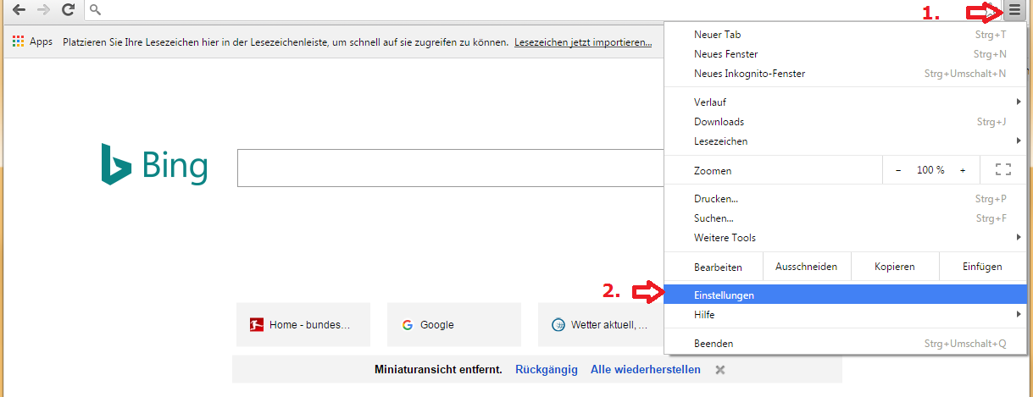This screenshot has height=397, width=1033.
Task: Reload the page with refresh icon
Action: (x=68, y=10)
